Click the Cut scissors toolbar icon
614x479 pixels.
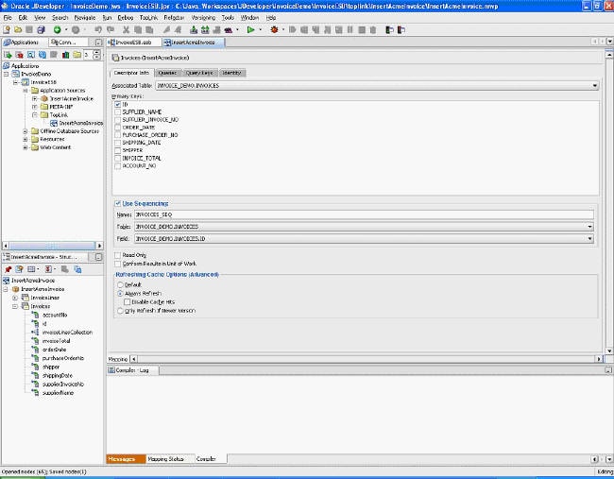(x=126, y=30)
